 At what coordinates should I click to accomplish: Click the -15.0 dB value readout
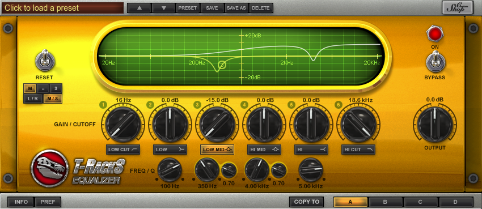click(x=217, y=100)
